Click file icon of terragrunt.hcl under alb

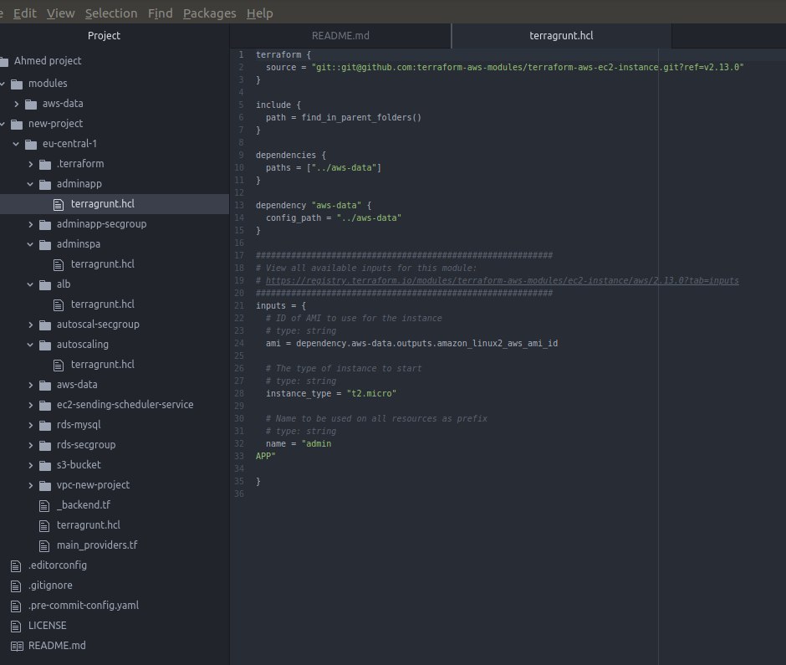pyautogui.click(x=59, y=304)
